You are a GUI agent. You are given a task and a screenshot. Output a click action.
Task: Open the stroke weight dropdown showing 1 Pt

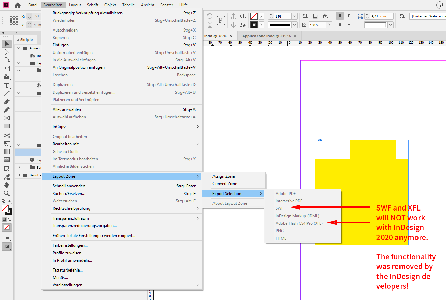pos(294,16)
